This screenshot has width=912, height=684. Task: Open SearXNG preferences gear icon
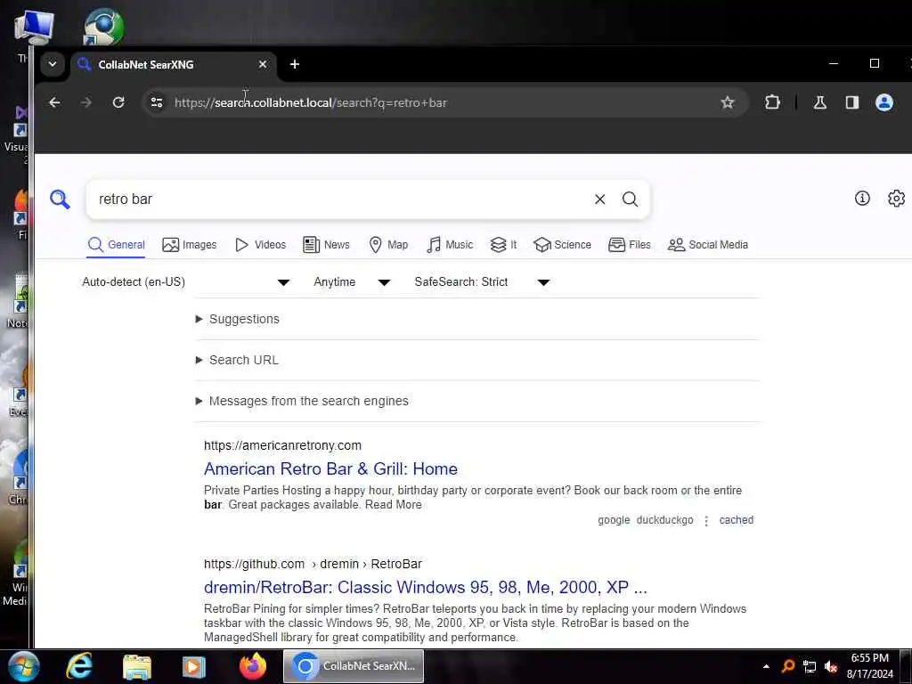896,199
